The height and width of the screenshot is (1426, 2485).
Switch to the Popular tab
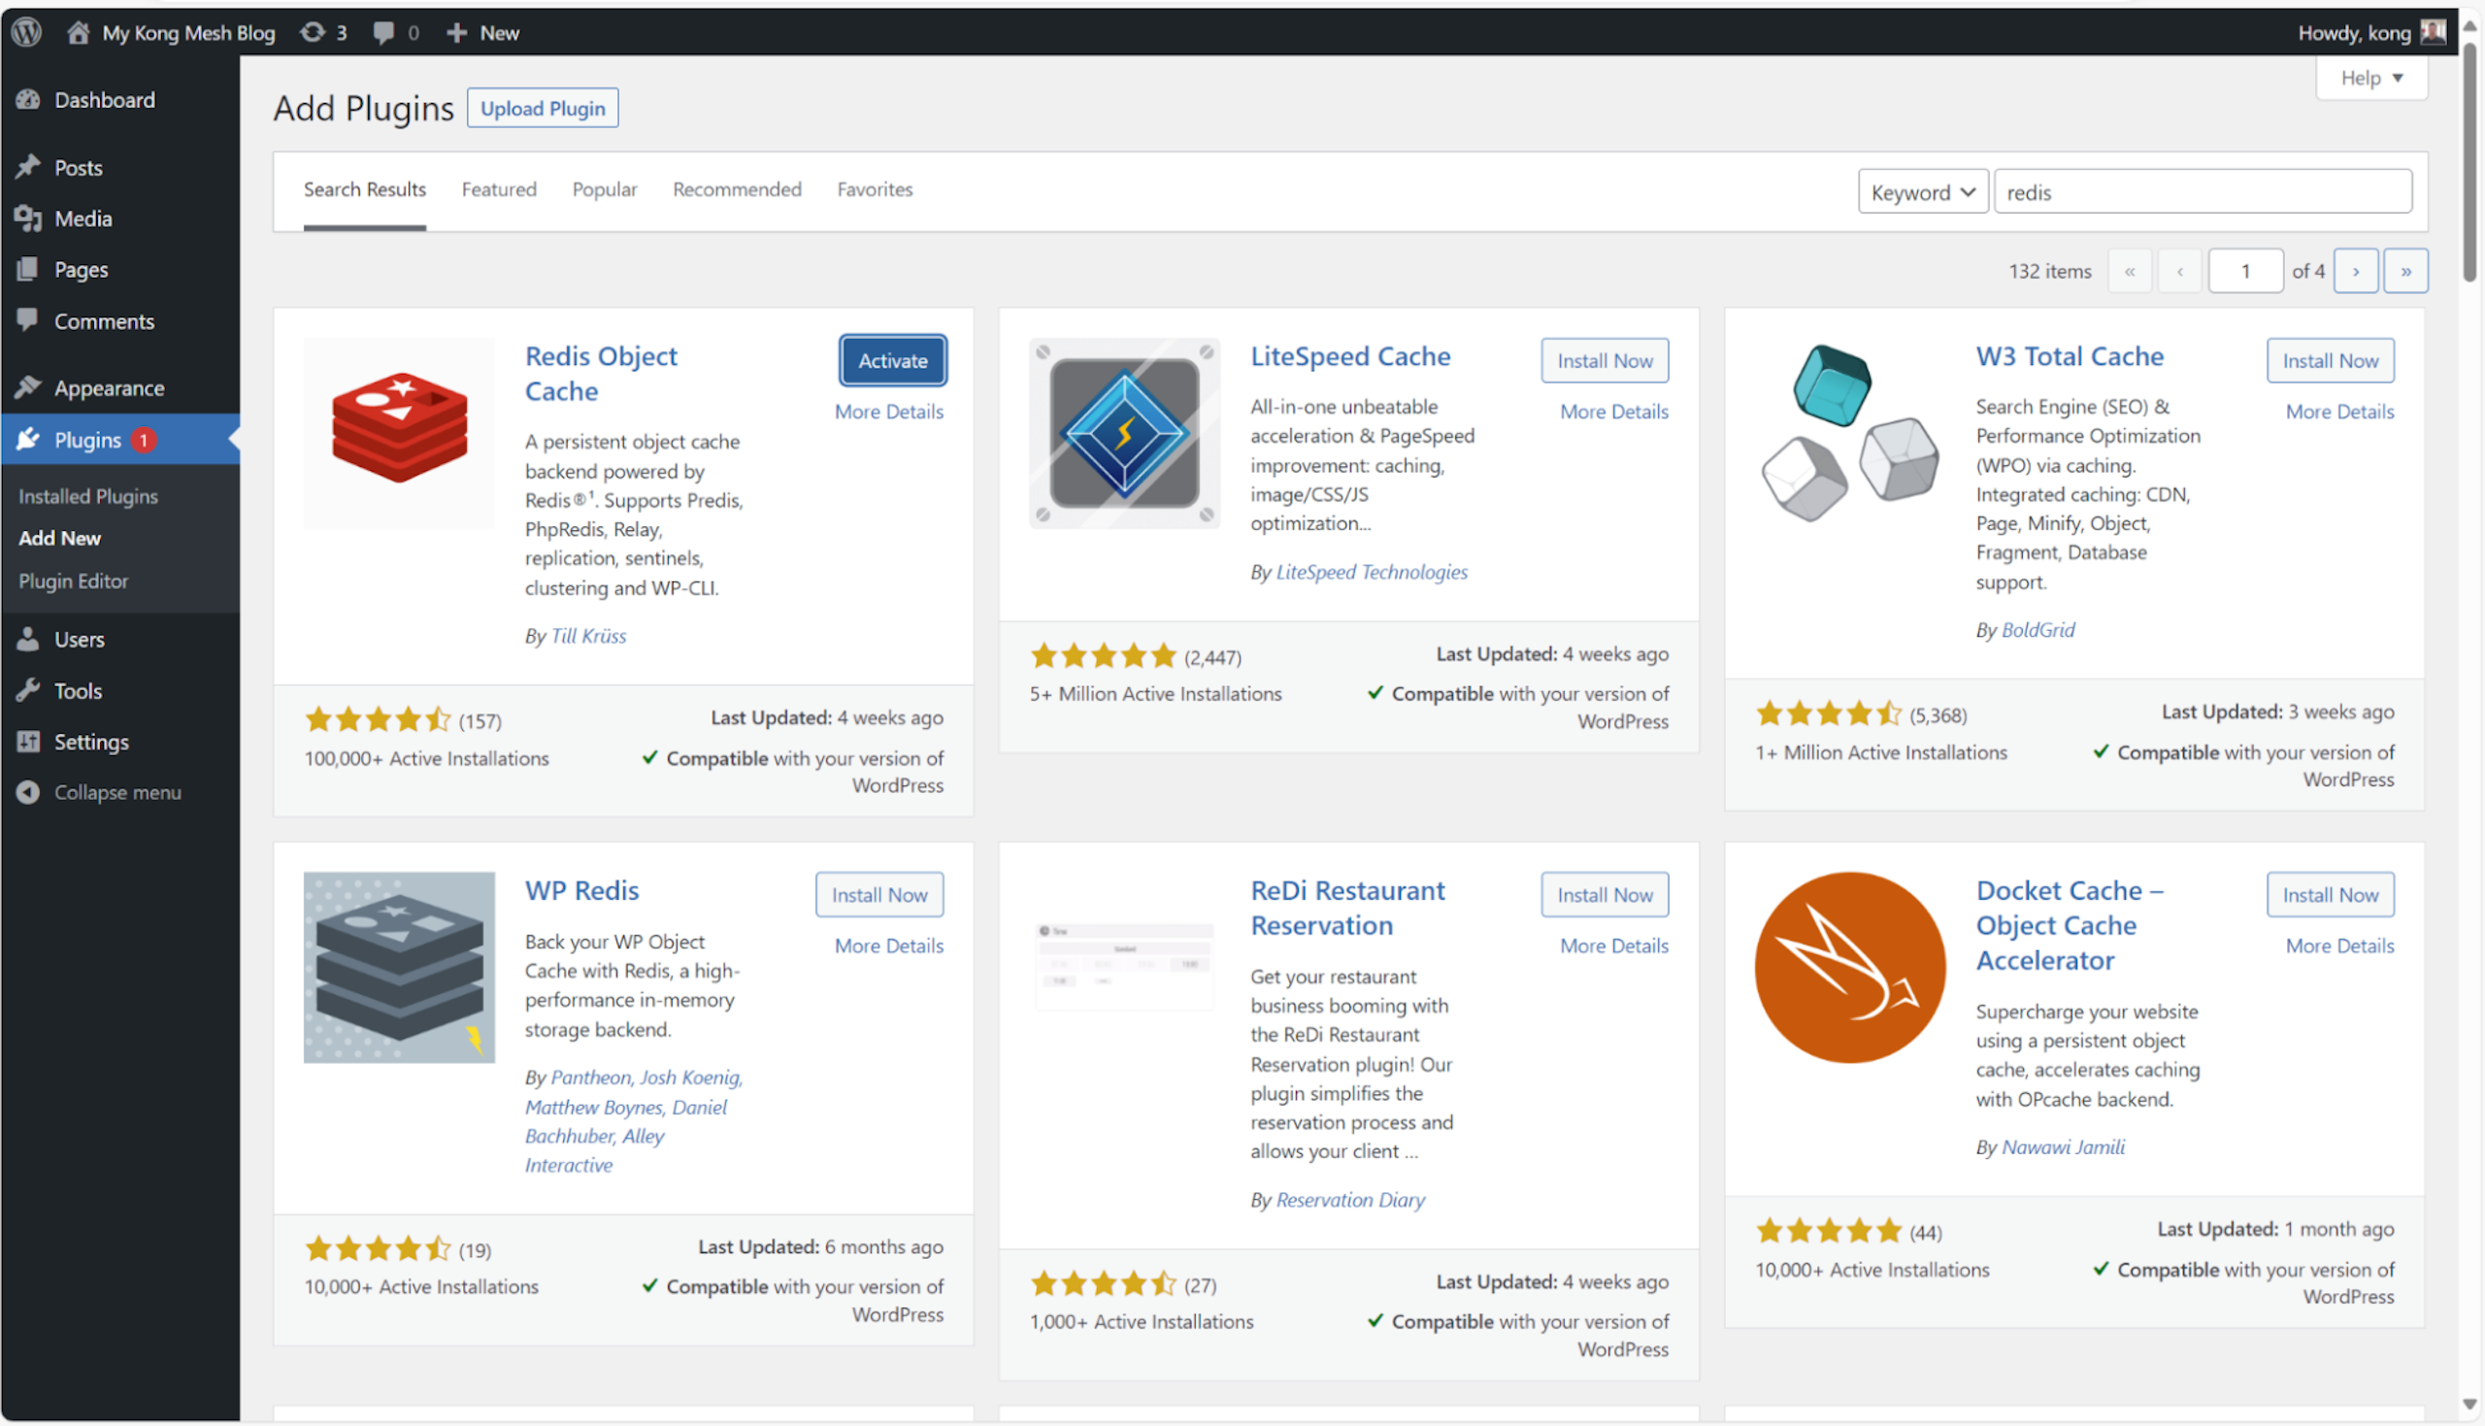(604, 189)
